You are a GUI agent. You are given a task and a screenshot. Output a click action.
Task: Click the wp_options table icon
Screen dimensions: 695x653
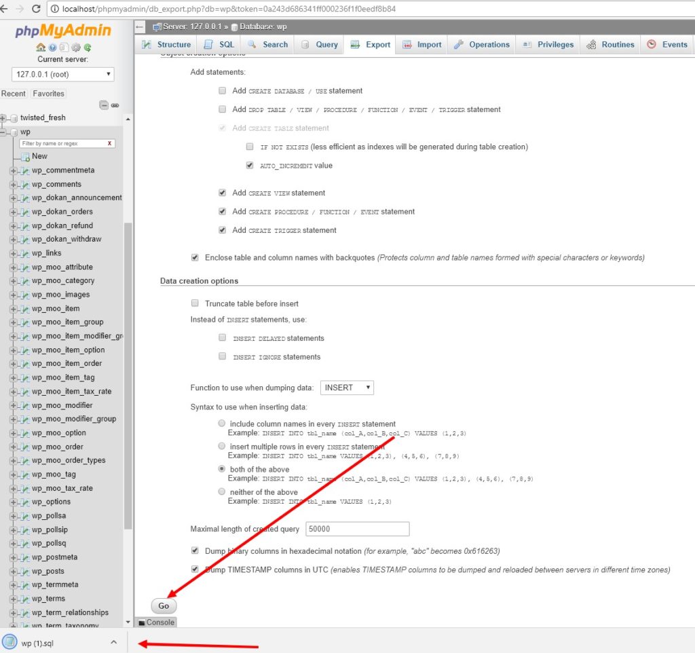tap(25, 502)
